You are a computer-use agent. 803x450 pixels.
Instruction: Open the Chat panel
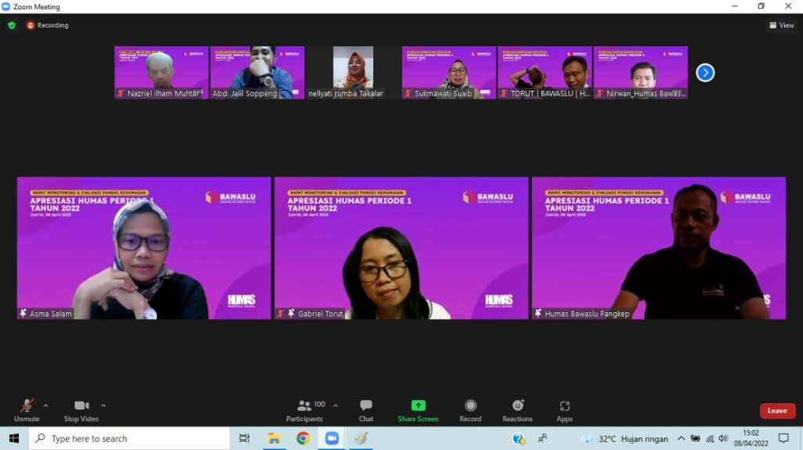click(x=365, y=411)
